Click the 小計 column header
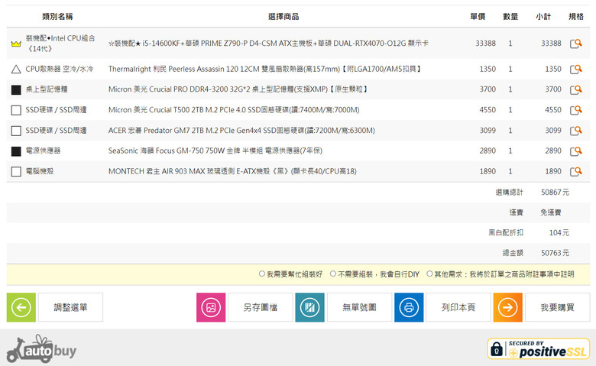 (x=543, y=16)
